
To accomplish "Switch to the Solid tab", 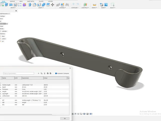I will point(4,1).
